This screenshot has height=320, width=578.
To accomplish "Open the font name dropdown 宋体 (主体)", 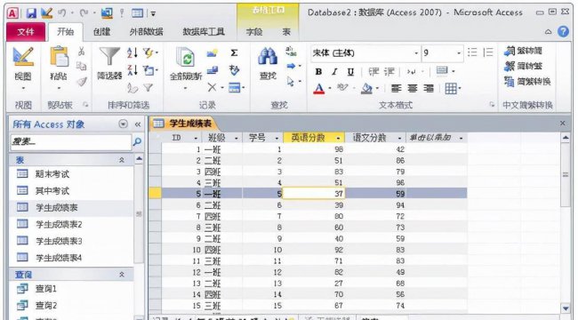I will [x=416, y=53].
